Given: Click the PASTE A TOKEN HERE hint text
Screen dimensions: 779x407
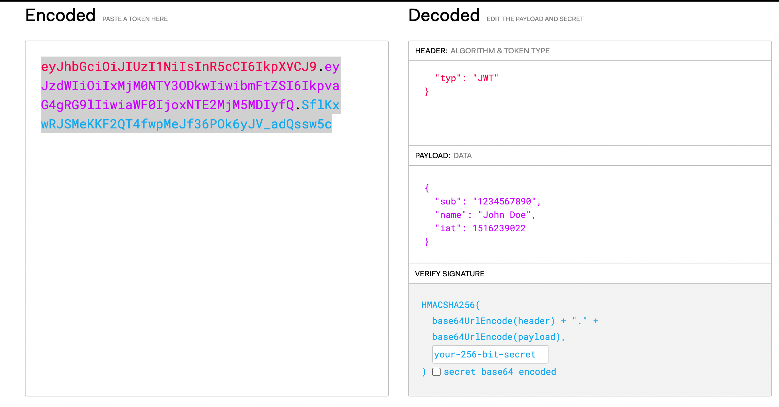Looking at the screenshot, I should tap(135, 19).
